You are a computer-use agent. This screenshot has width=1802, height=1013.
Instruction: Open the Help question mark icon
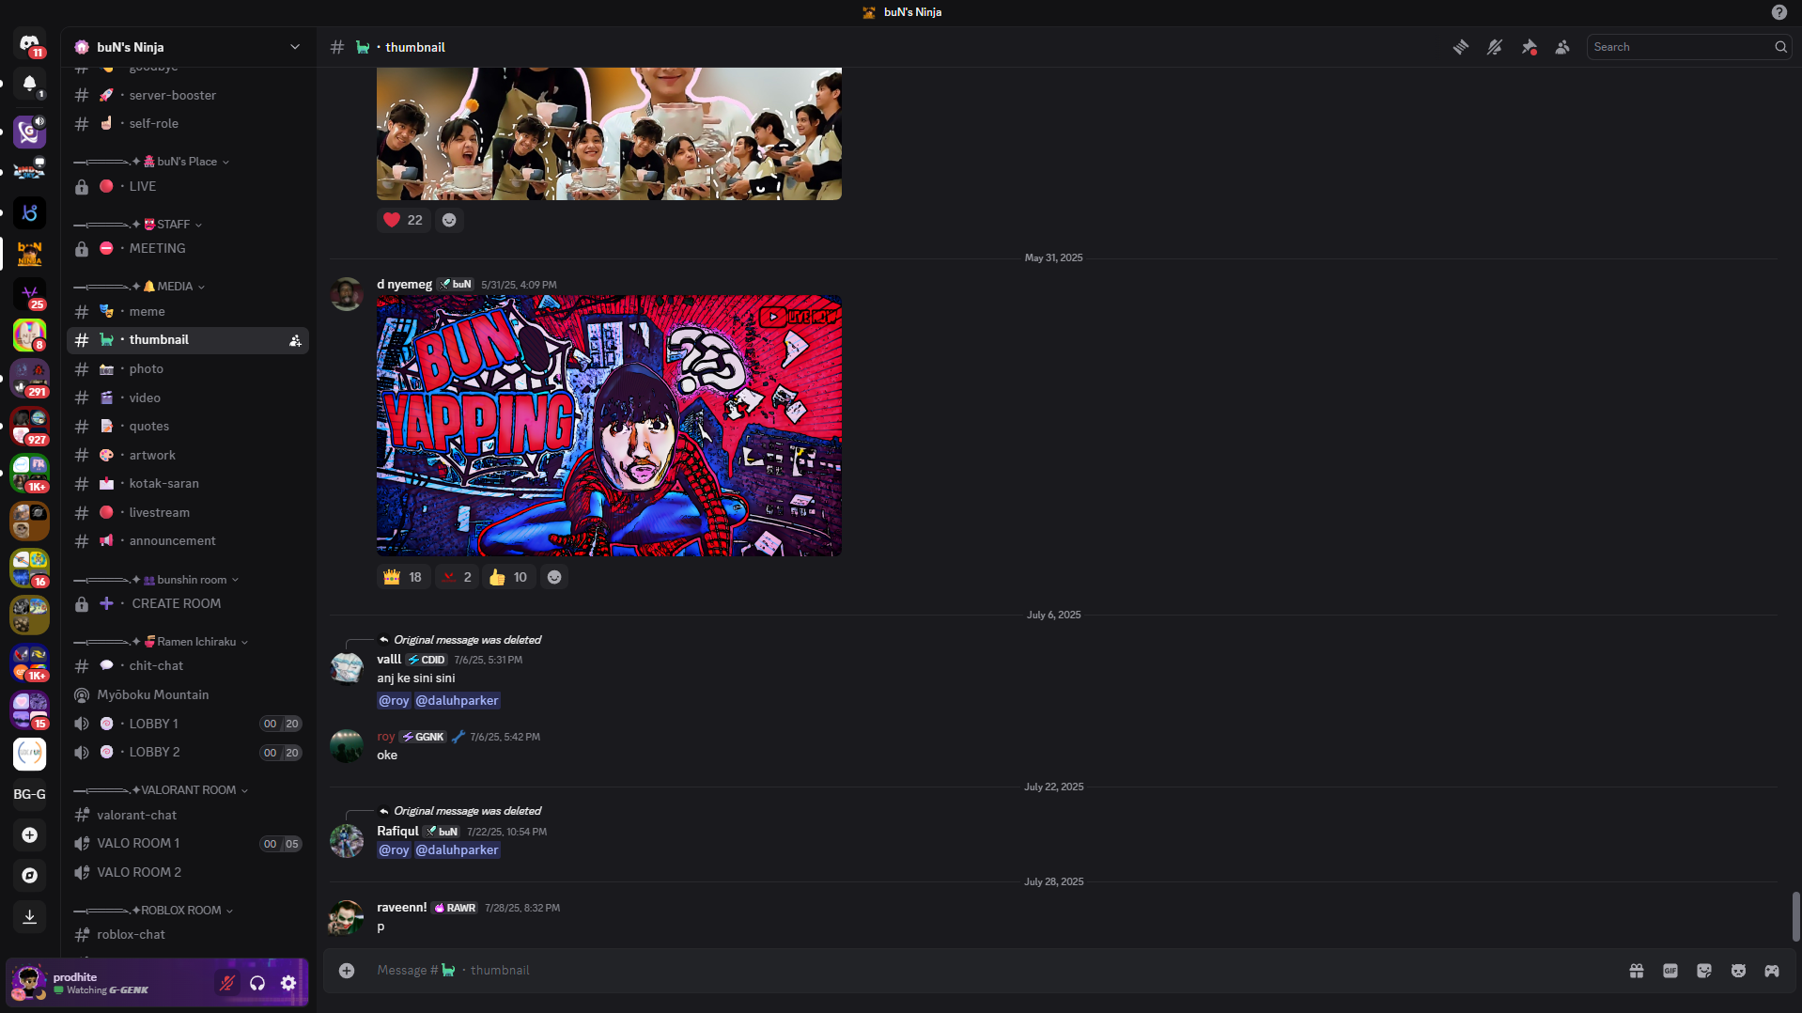click(x=1779, y=12)
